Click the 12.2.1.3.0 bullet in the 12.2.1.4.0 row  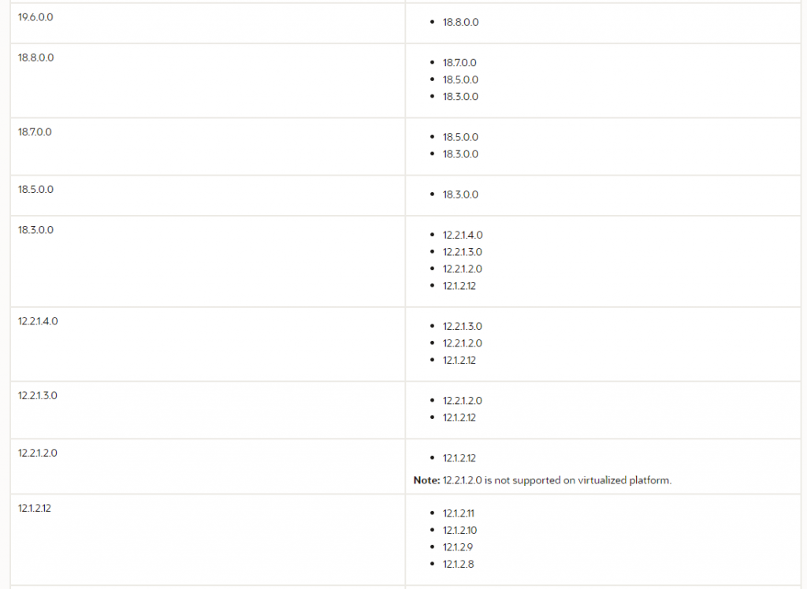point(463,326)
